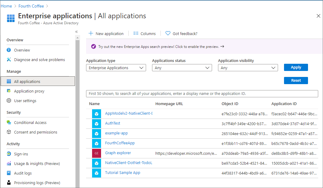Open Provisioning logs using its icon
The height and width of the screenshot is (188, 323).
[x=9, y=183]
